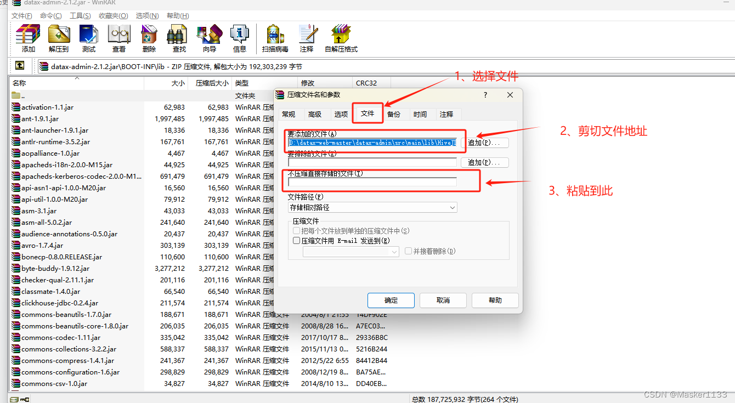Open the Help (帮助) menu
The height and width of the screenshot is (403, 735).
coord(177,16)
